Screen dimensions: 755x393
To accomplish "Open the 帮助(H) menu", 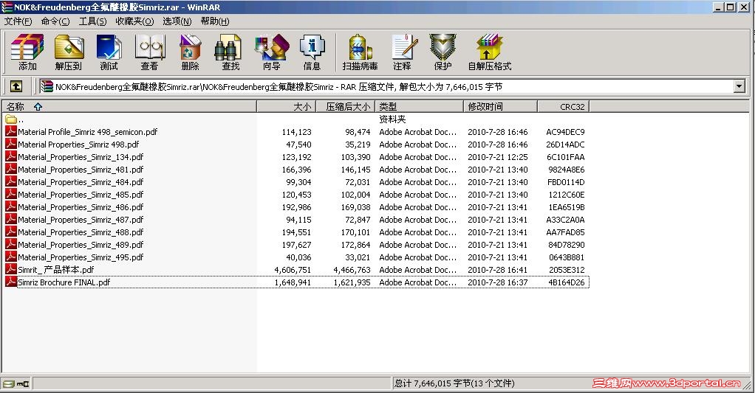I will tap(215, 21).
